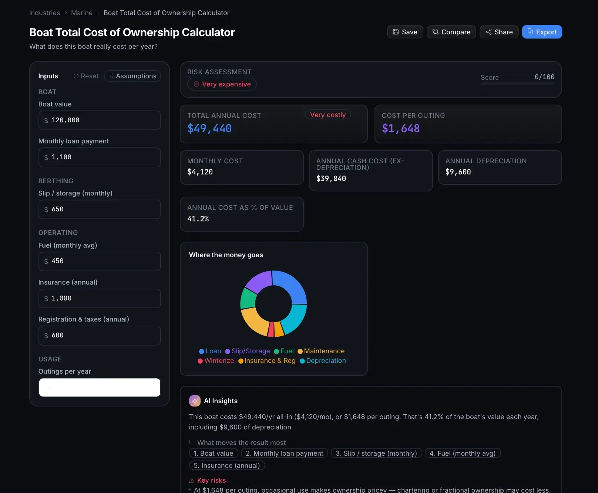
Task: Click the AI Insights sparkle icon
Action: (195, 401)
